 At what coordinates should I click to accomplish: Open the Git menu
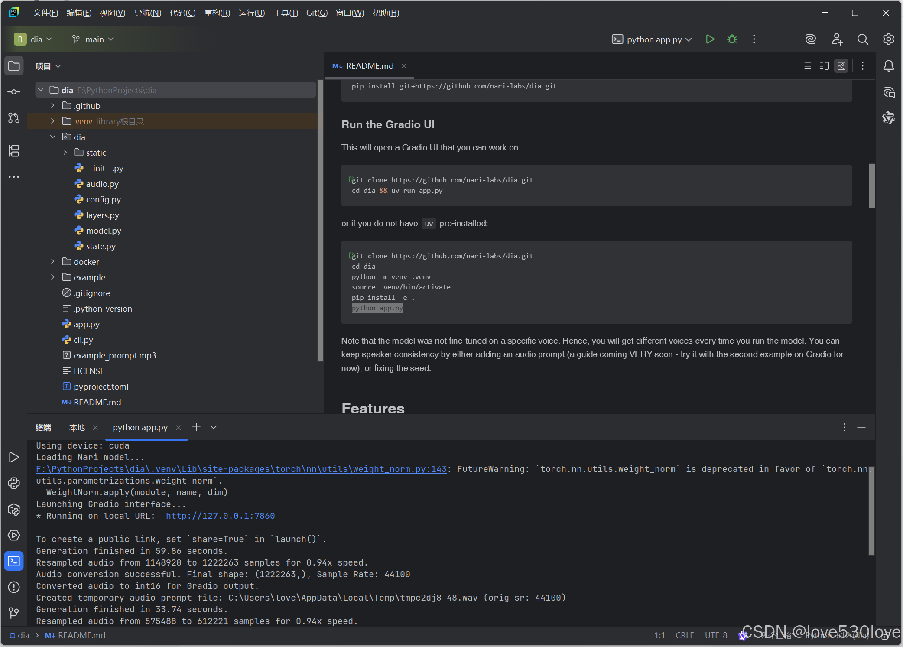point(316,13)
